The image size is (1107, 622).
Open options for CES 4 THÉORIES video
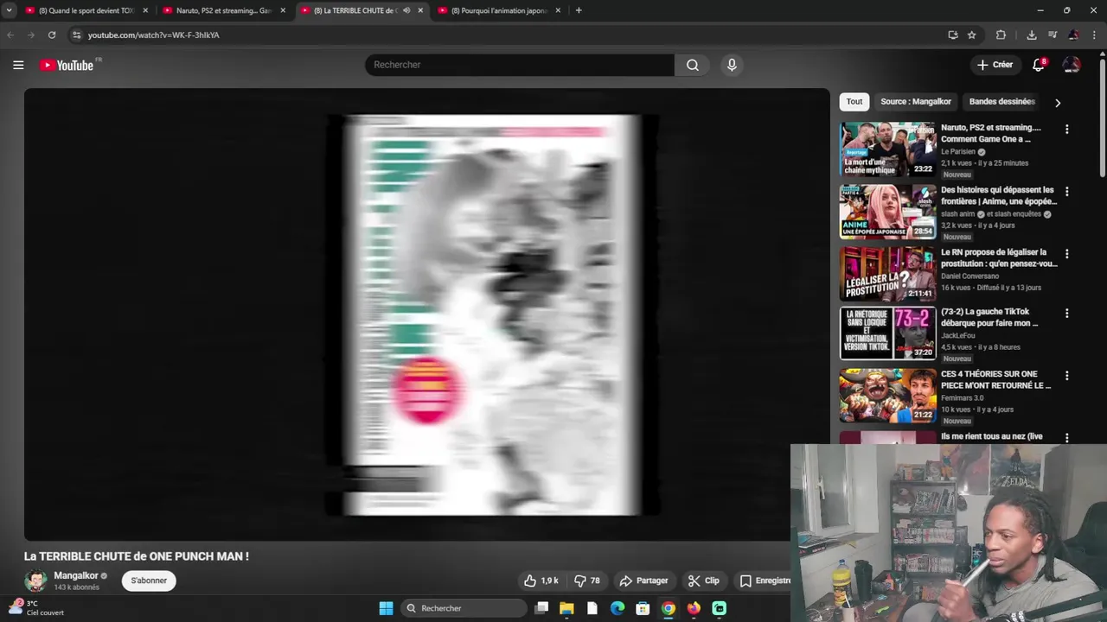1066,376
